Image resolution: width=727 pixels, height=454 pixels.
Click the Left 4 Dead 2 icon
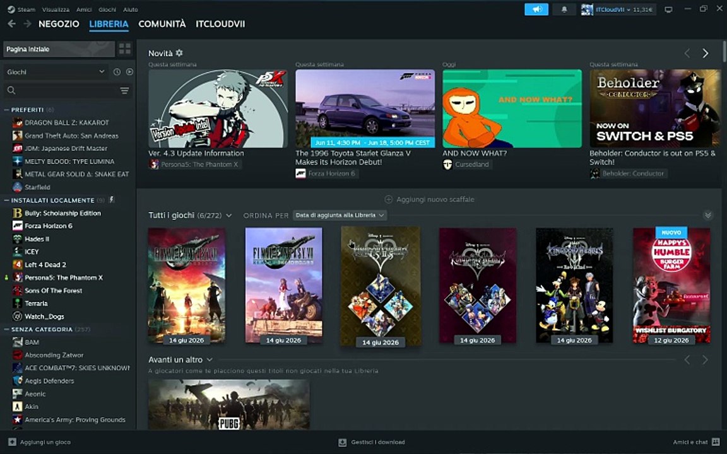17,265
